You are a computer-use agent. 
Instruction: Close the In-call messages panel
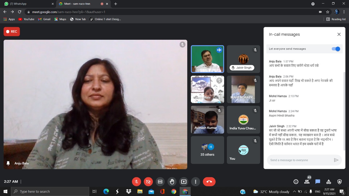[339, 34]
